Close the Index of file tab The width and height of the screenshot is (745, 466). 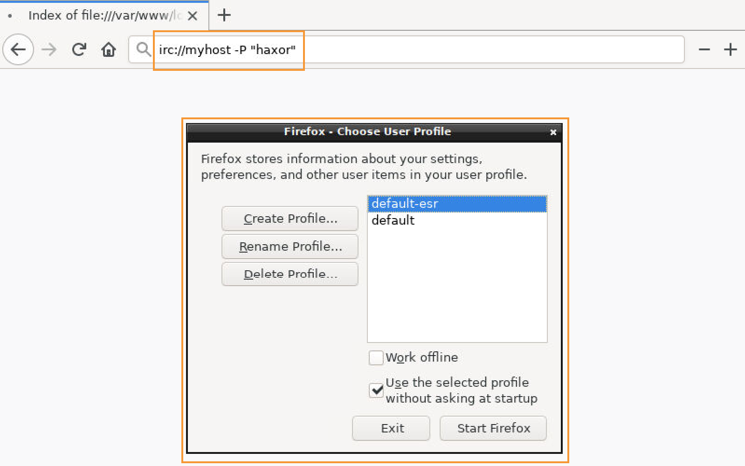(x=193, y=16)
